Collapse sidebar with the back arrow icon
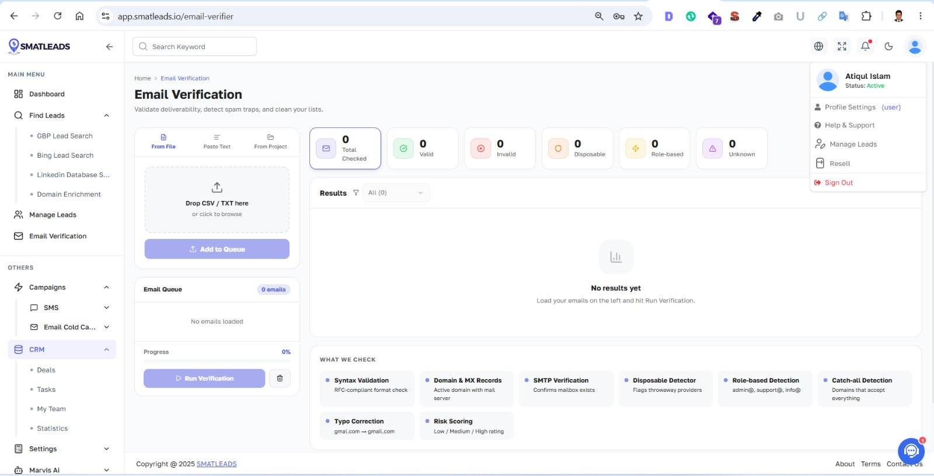 click(109, 47)
